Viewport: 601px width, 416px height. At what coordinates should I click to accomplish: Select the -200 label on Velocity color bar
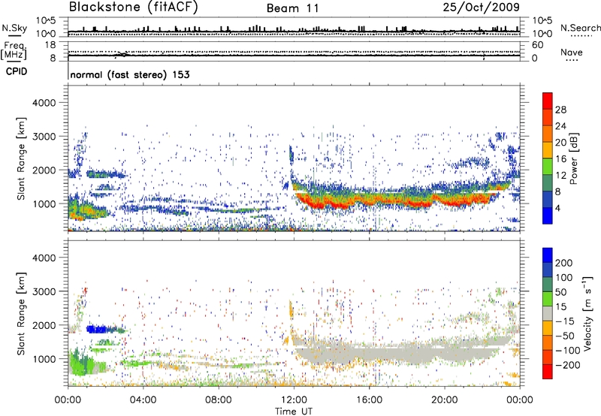click(x=568, y=365)
